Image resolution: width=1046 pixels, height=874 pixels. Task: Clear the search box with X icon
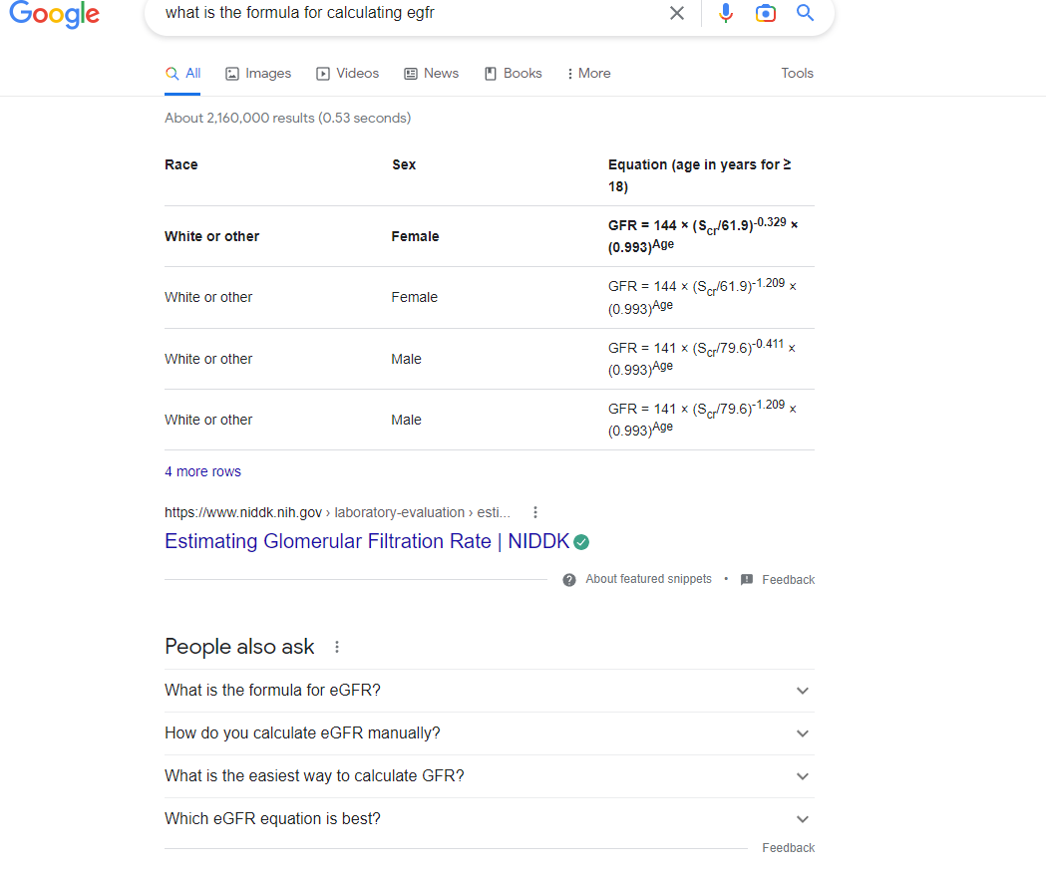coord(677,13)
